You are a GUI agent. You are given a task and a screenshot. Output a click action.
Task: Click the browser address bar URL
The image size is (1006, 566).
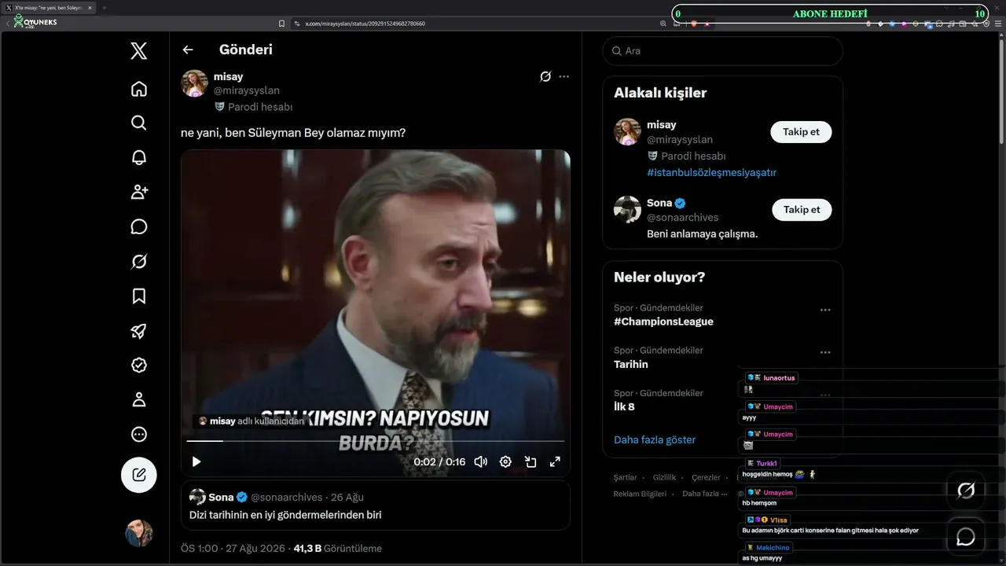[365, 24]
